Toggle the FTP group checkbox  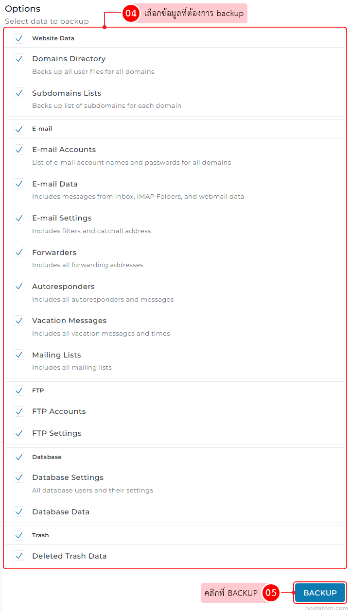point(19,391)
